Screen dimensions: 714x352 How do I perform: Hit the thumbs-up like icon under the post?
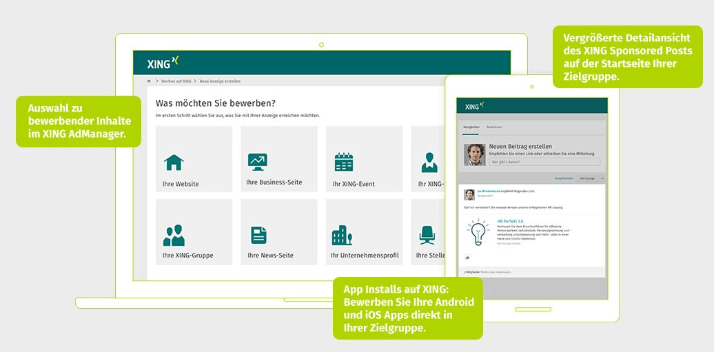467,258
